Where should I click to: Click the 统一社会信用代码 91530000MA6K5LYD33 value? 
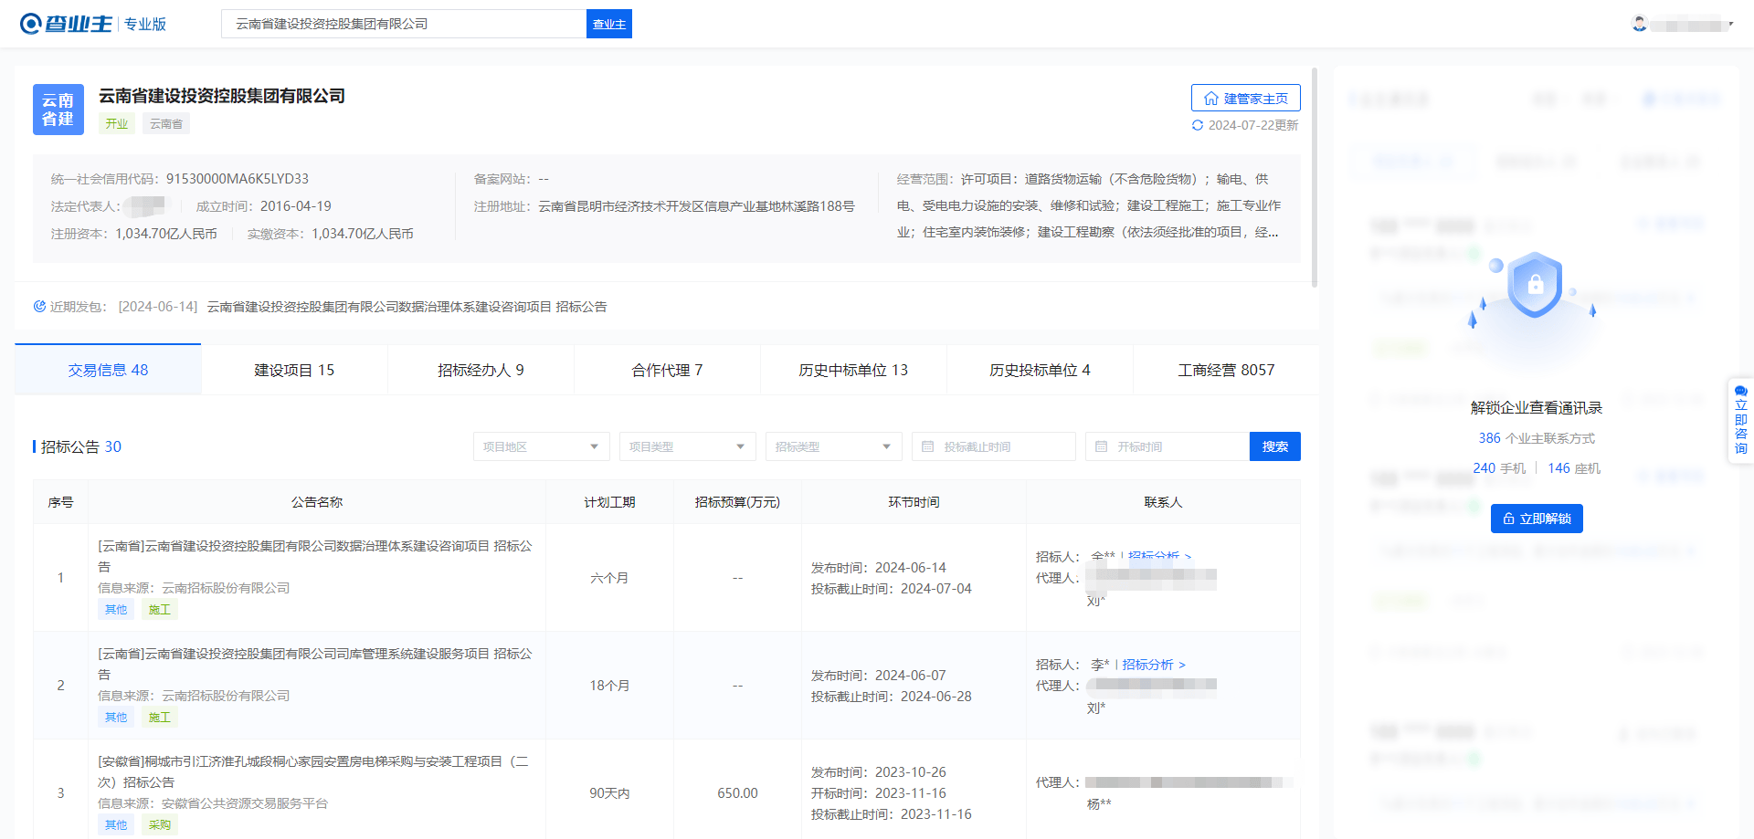coord(238,179)
